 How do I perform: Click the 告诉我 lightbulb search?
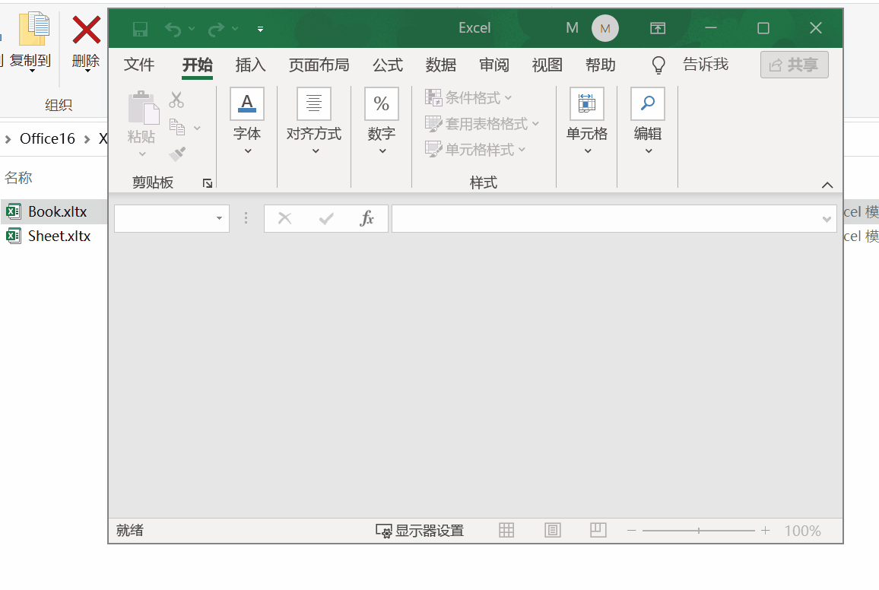690,65
